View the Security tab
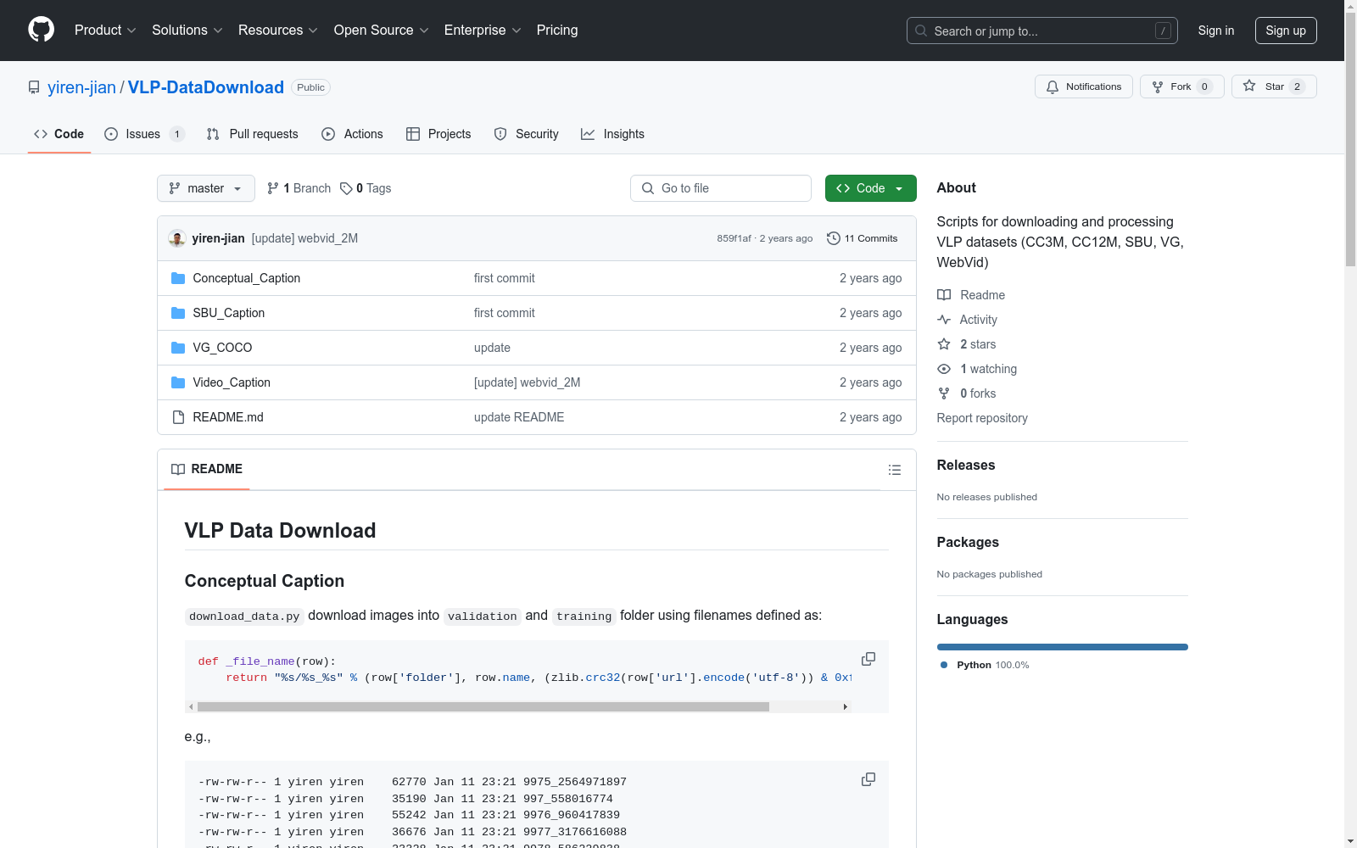 click(526, 134)
